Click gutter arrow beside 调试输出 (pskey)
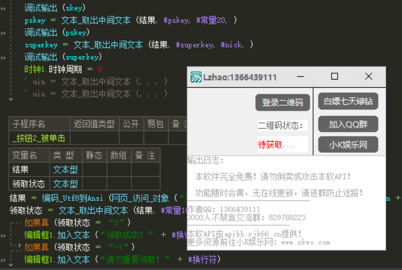Viewport: 402px width, 270px height. point(3,33)
